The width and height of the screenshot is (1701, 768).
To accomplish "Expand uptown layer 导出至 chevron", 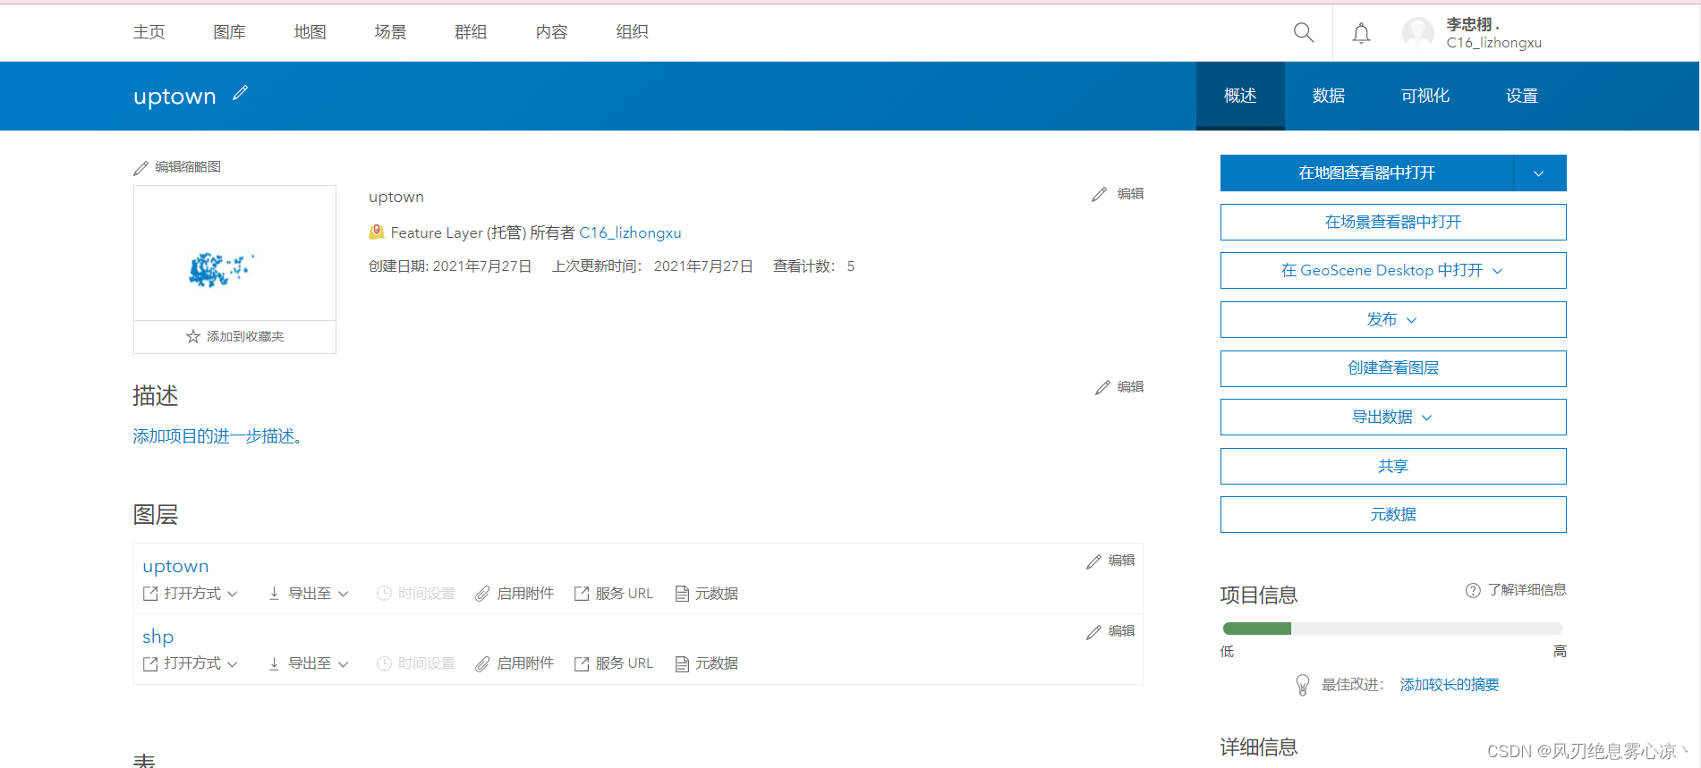I will point(343,594).
